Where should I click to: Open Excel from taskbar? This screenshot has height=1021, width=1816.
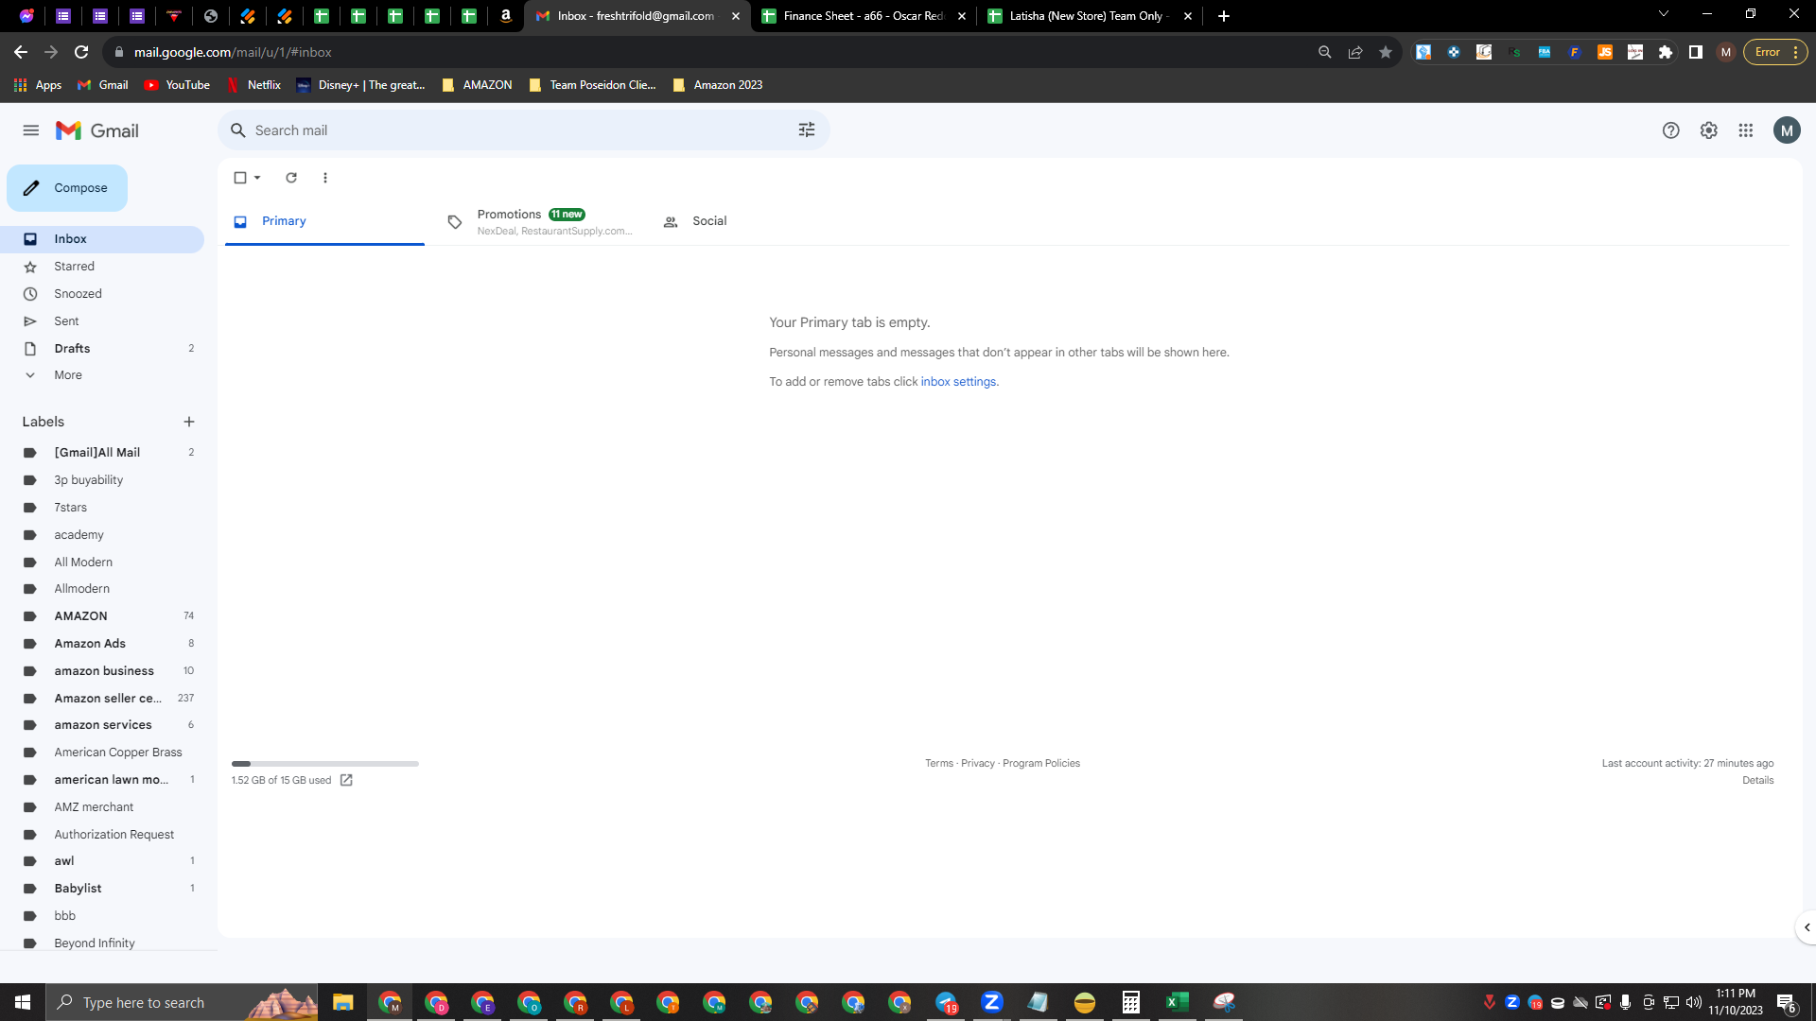pyautogui.click(x=1178, y=1002)
